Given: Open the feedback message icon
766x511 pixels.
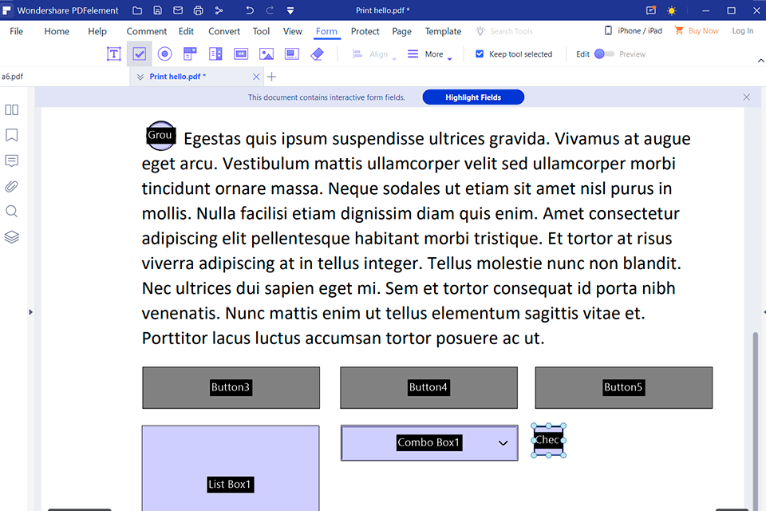Looking at the screenshot, I should (x=651, y=10).
